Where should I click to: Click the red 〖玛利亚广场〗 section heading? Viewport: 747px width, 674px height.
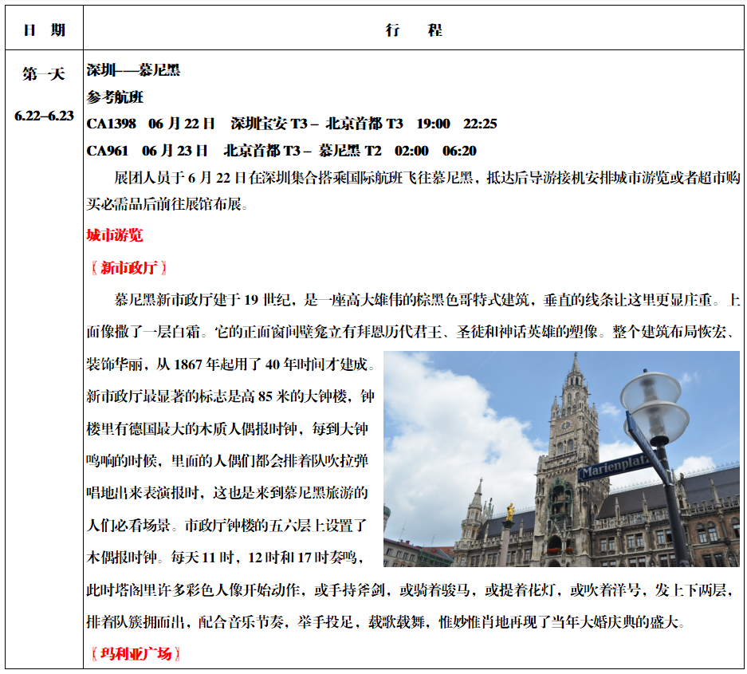135,654
